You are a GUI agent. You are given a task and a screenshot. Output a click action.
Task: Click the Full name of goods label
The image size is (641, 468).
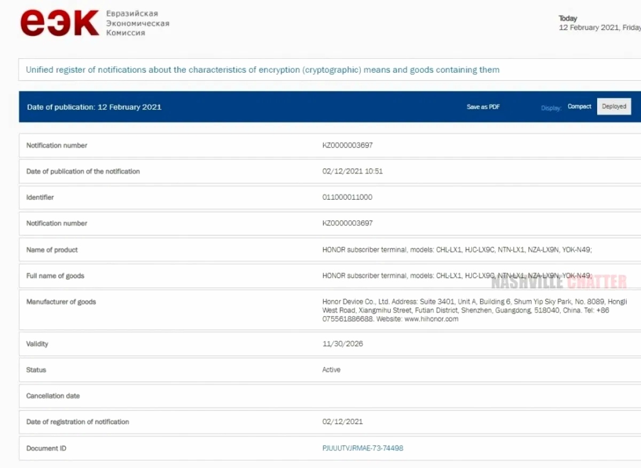[x=55, y=276]
